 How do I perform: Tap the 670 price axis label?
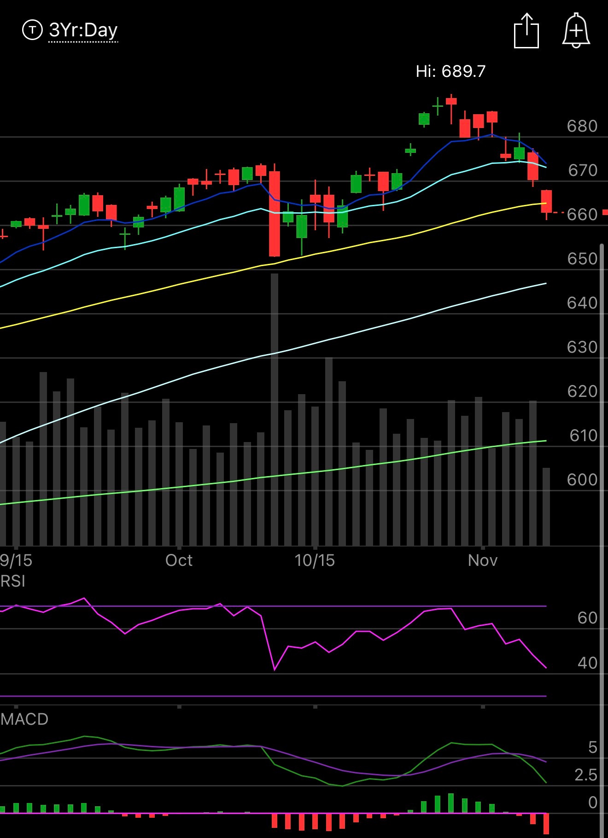(583, 170)
